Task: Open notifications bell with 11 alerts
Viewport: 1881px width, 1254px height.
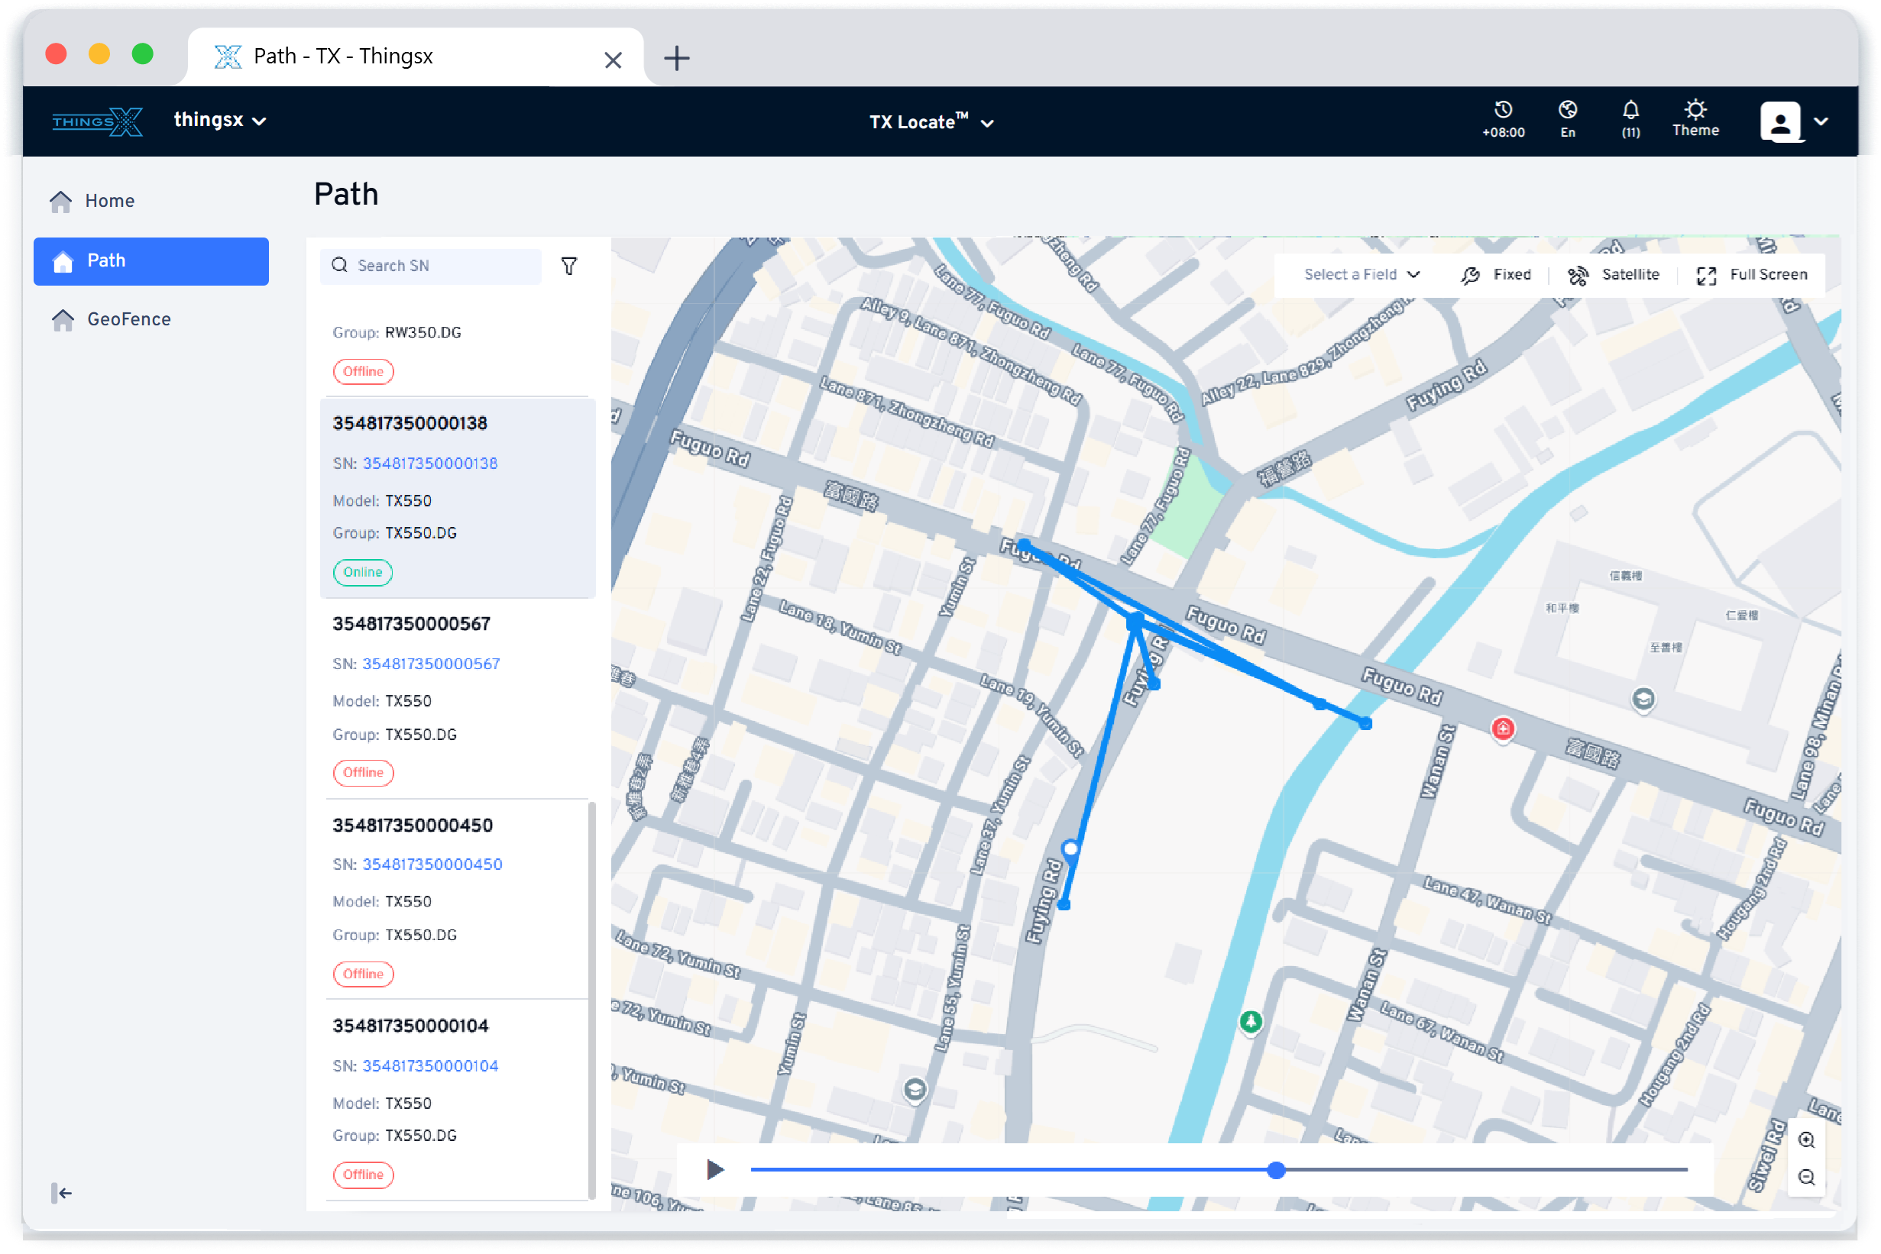Action: click(x=1630, y=120)
